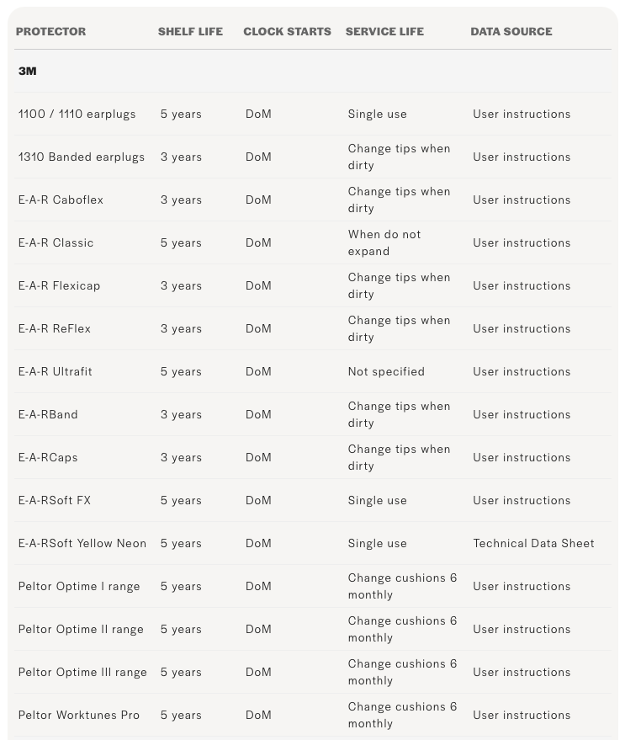The width and height of the screenshot is (625, 740).
Task: Click the 1310 Banded earplugs product name
Action: (82, 157)
